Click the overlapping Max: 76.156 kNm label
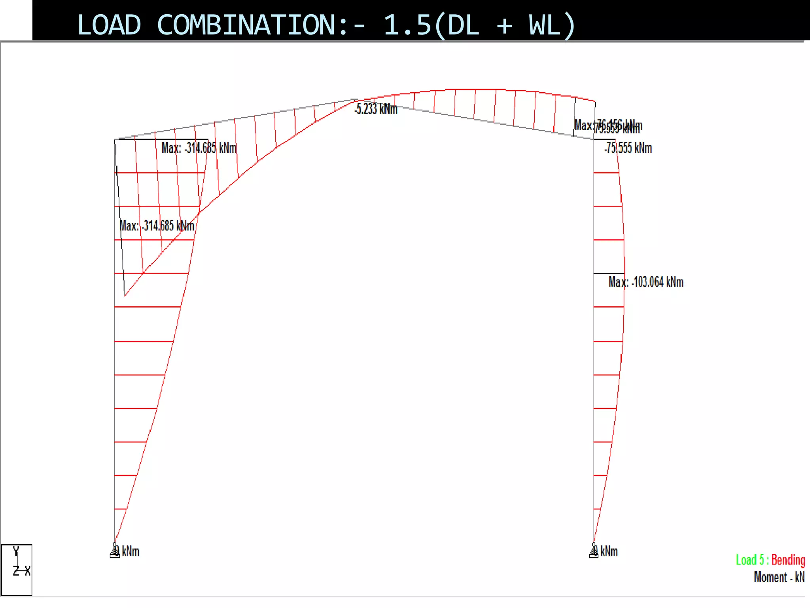This screenshot has height=608, width=810. click(608, 125)
